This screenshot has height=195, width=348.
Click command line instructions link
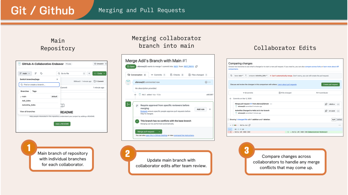[x=184, y=135]
